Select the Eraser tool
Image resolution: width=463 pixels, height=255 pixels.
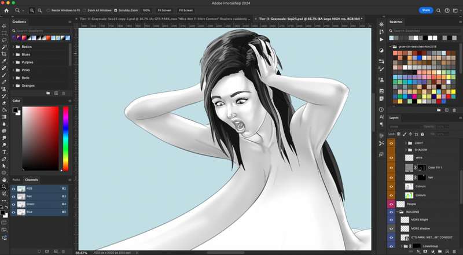click(x=4, y=103)
